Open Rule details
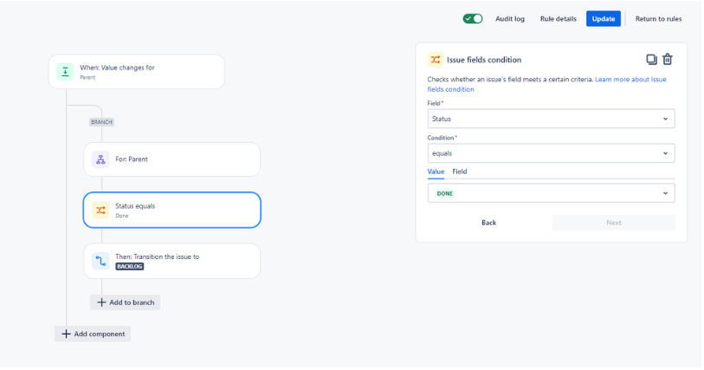Viewport: 704px width, 370px height. [x=558, y=19]
